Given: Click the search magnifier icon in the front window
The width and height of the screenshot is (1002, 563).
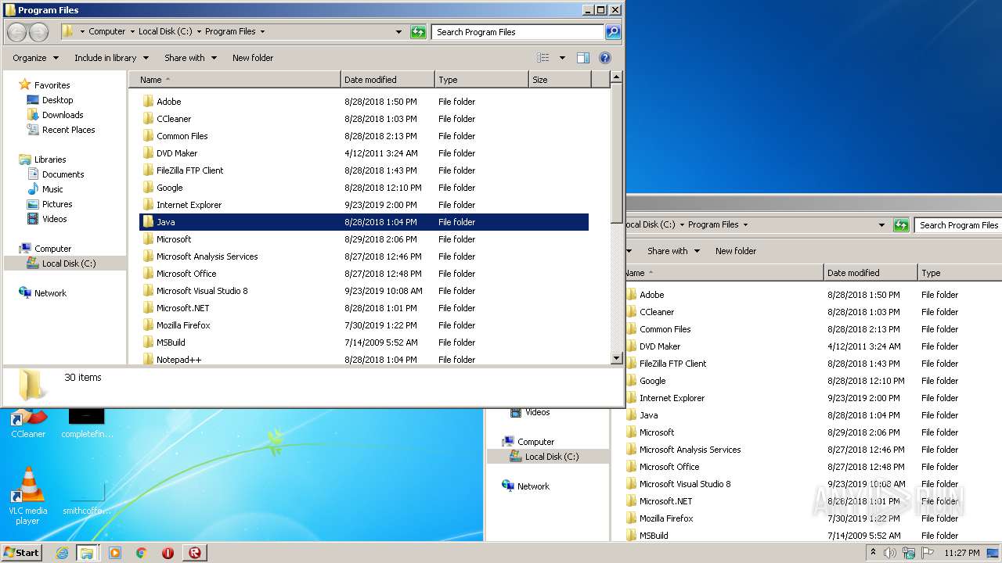Looking at the screenshot, I should (x=613, y=32).
